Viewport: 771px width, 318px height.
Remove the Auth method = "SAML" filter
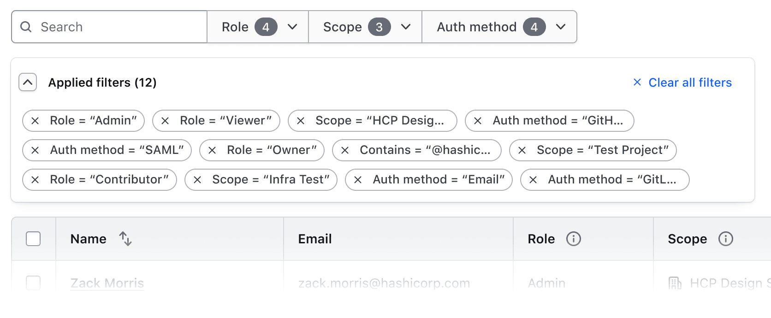click(x=35, y=150)
